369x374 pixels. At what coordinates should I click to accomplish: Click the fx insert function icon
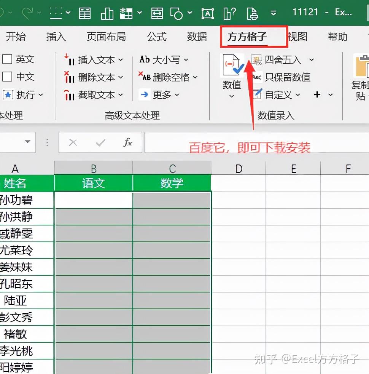[x=128, y=142]
